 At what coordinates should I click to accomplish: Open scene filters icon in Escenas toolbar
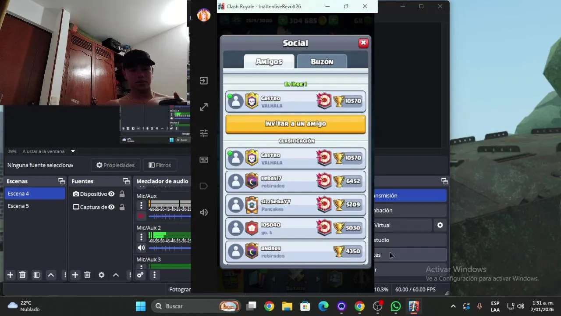pyautogui.click(x=36, y=275)
